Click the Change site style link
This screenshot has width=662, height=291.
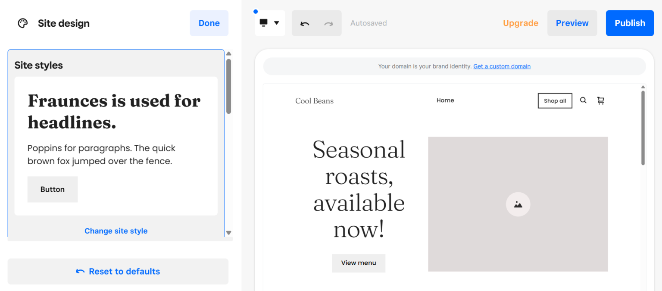click(116, 231)
